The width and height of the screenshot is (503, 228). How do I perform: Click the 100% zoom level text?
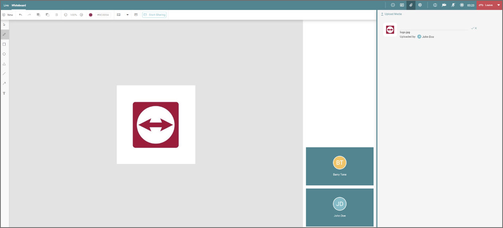(74, 15)
